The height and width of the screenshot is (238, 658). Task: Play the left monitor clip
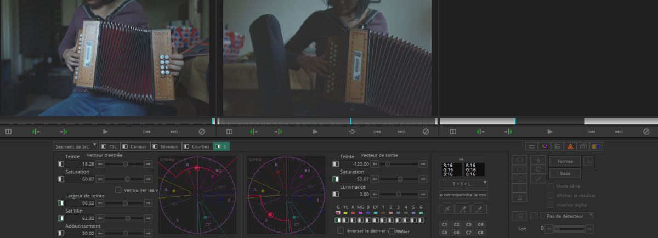106,132
